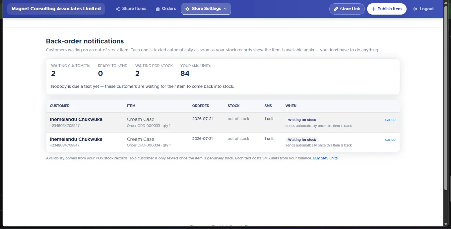Go to the Orders page
Image resolution: width=451 pixels, height=229 pixels.
click(x=165, y=9)
